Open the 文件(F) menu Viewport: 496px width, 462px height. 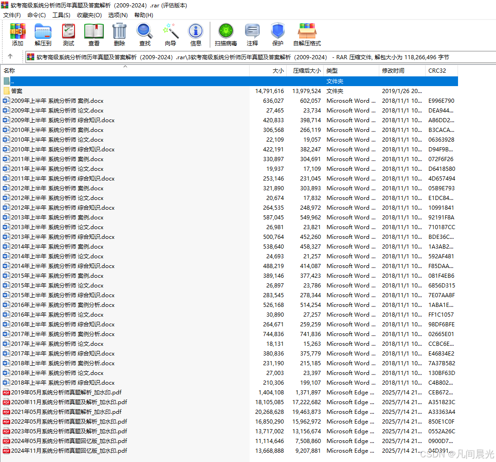tap(12, 15)
